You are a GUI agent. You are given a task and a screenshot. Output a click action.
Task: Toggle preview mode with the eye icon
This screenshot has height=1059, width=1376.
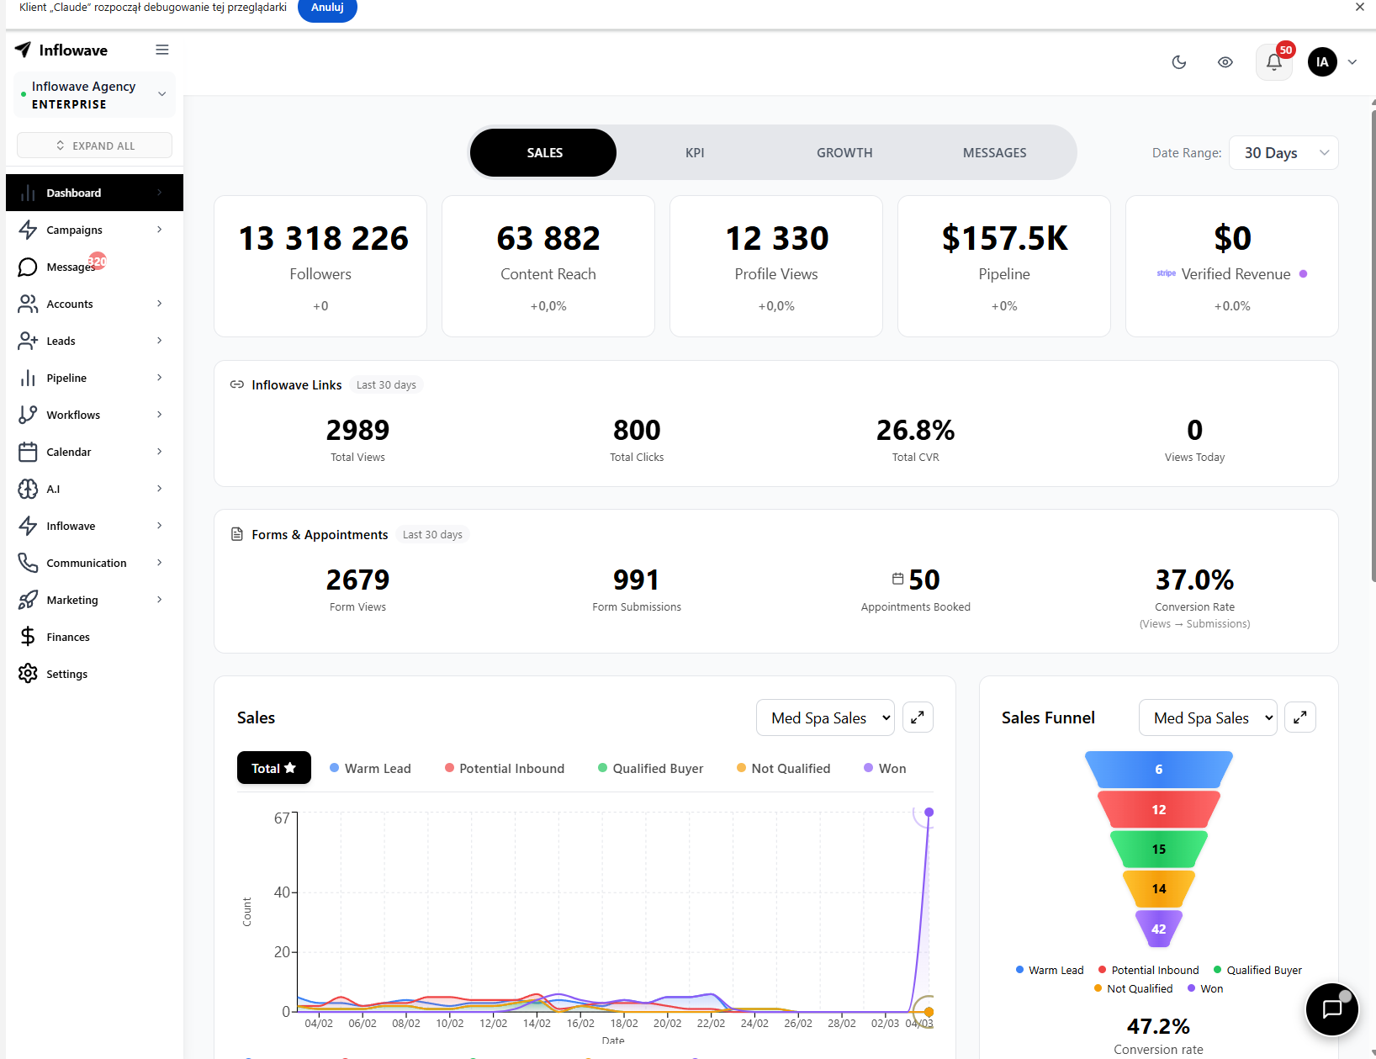click(x=1225, y=62)
